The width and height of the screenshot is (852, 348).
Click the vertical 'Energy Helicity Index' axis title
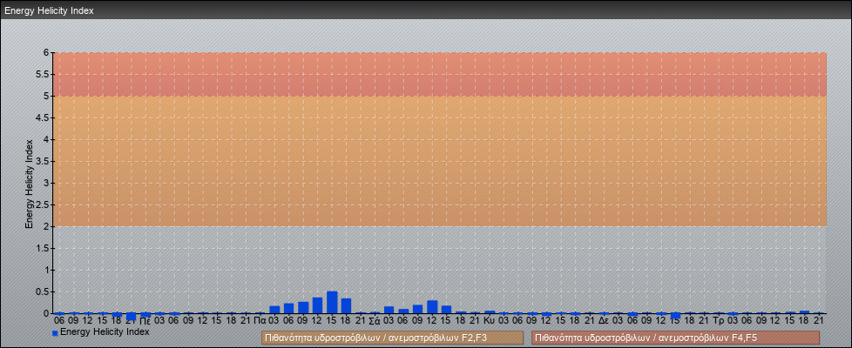coord(29,184)
